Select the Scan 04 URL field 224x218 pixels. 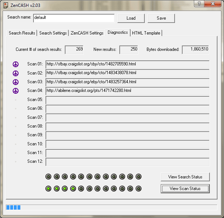(127, 91)
